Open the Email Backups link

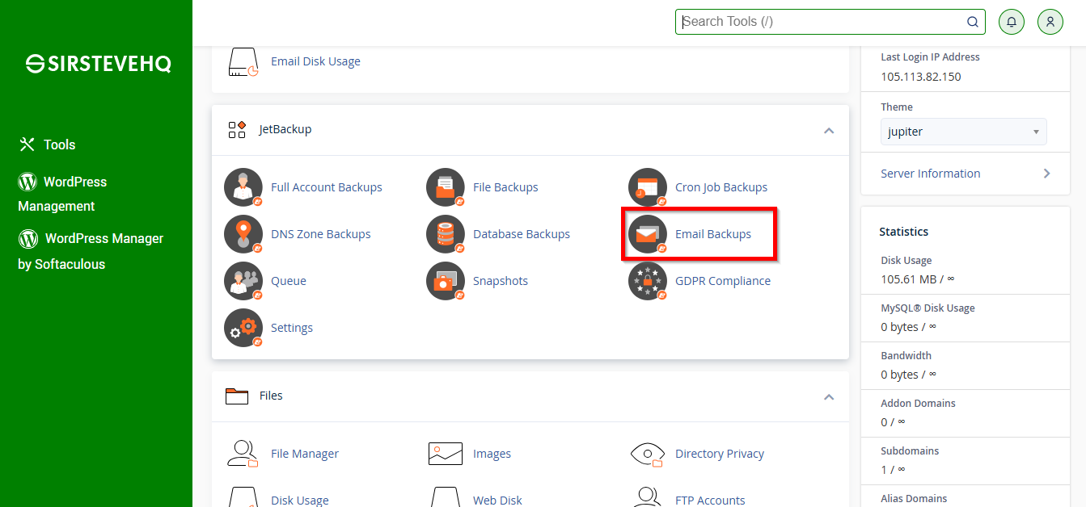click(713, 234)
